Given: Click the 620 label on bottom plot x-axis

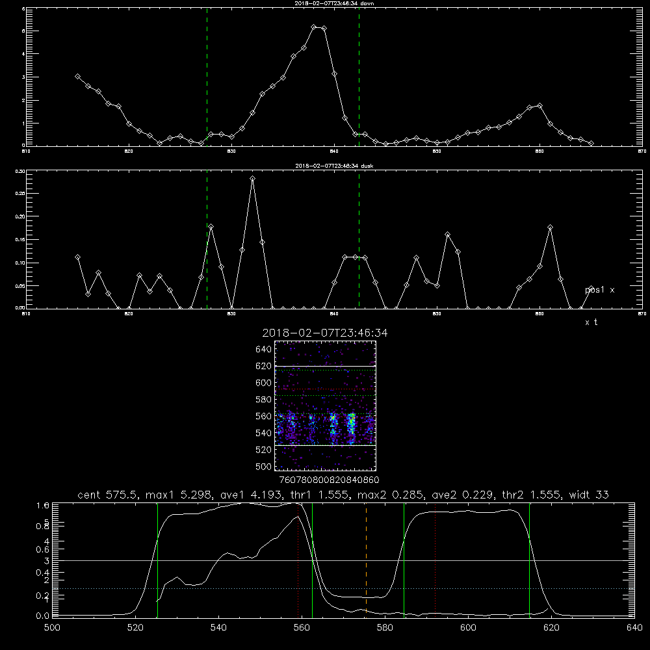Looking at the screenshot, I should (552, 628).
